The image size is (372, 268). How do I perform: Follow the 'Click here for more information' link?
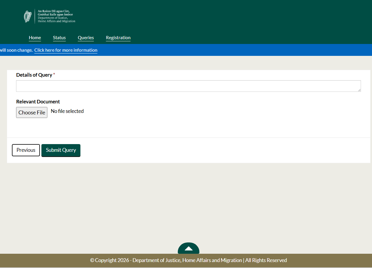click(66, 50)
